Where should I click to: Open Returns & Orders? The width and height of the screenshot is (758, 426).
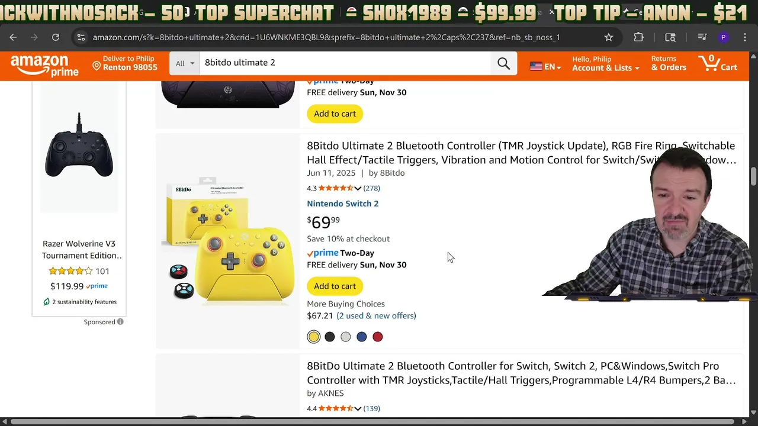pyautogui.click(x=669, y=63)
